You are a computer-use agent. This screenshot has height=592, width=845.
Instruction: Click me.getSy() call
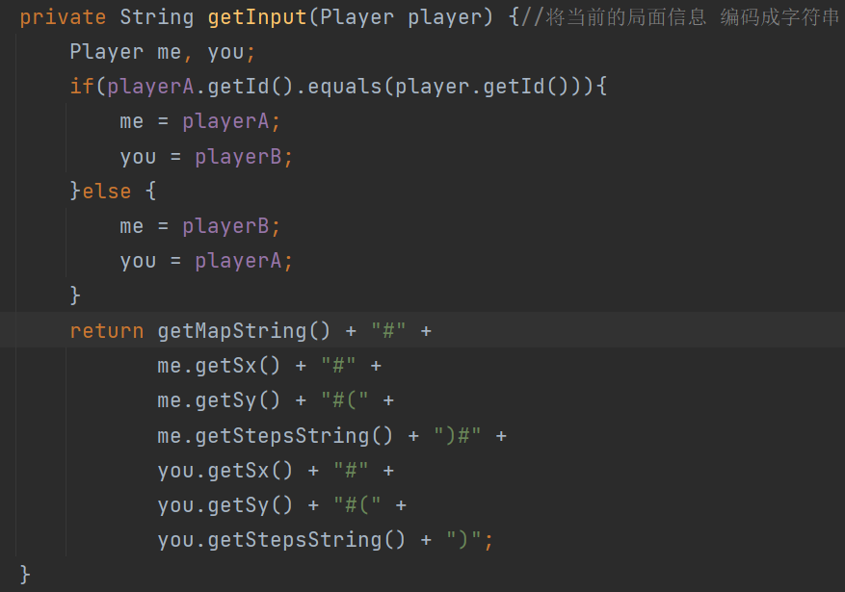click(x=219, y=400)
